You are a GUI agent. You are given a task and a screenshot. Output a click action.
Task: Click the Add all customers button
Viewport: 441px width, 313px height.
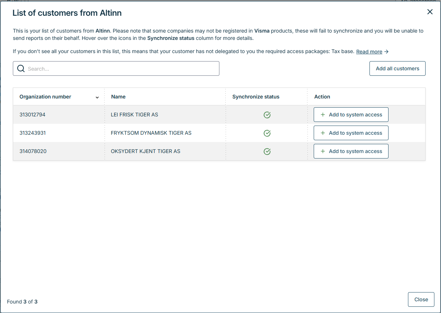point(397,68)
